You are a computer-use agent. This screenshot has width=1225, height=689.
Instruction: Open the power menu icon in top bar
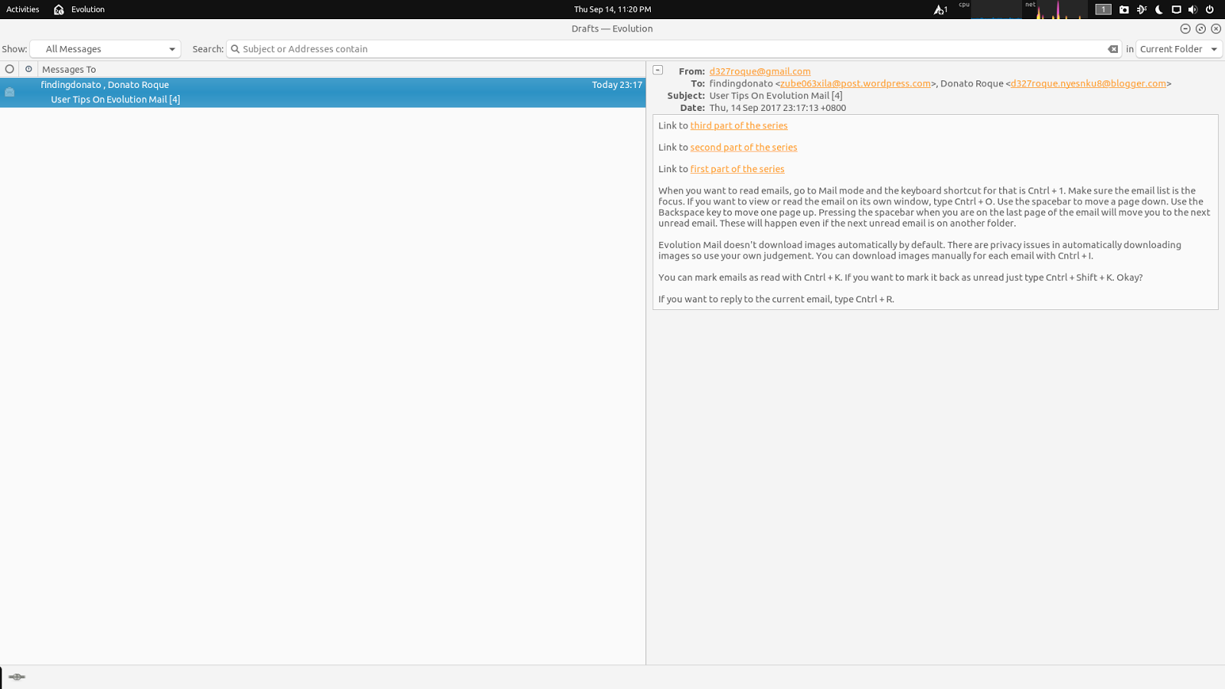click(1210, 9)
